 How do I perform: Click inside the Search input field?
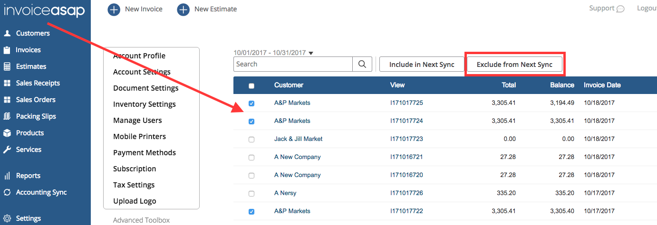click(293, 64)
